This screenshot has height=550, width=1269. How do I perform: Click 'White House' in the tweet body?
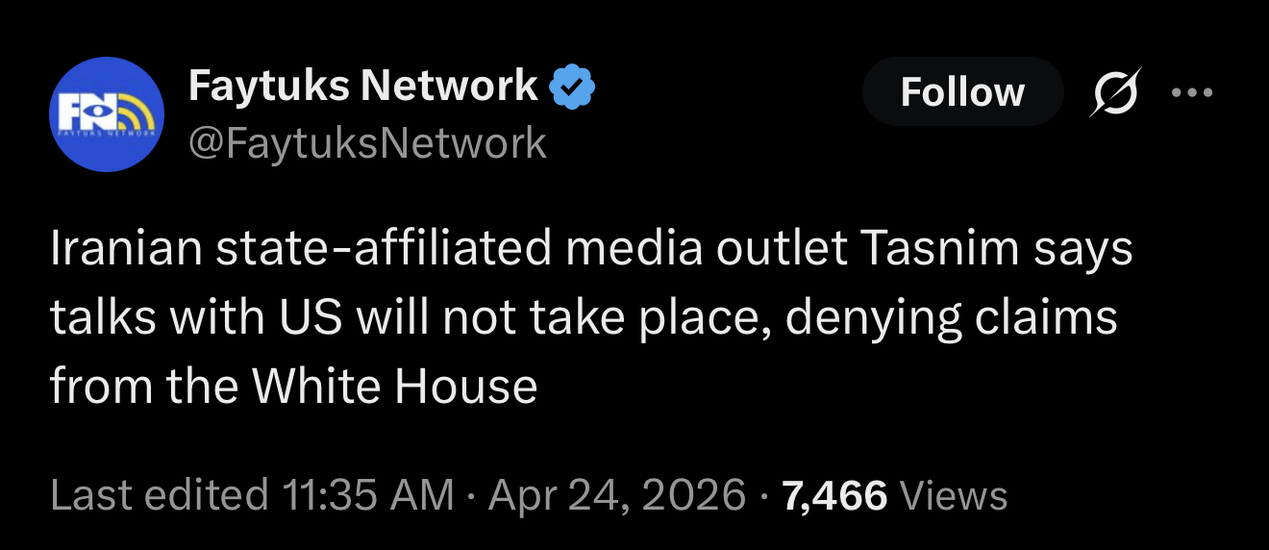394,387
